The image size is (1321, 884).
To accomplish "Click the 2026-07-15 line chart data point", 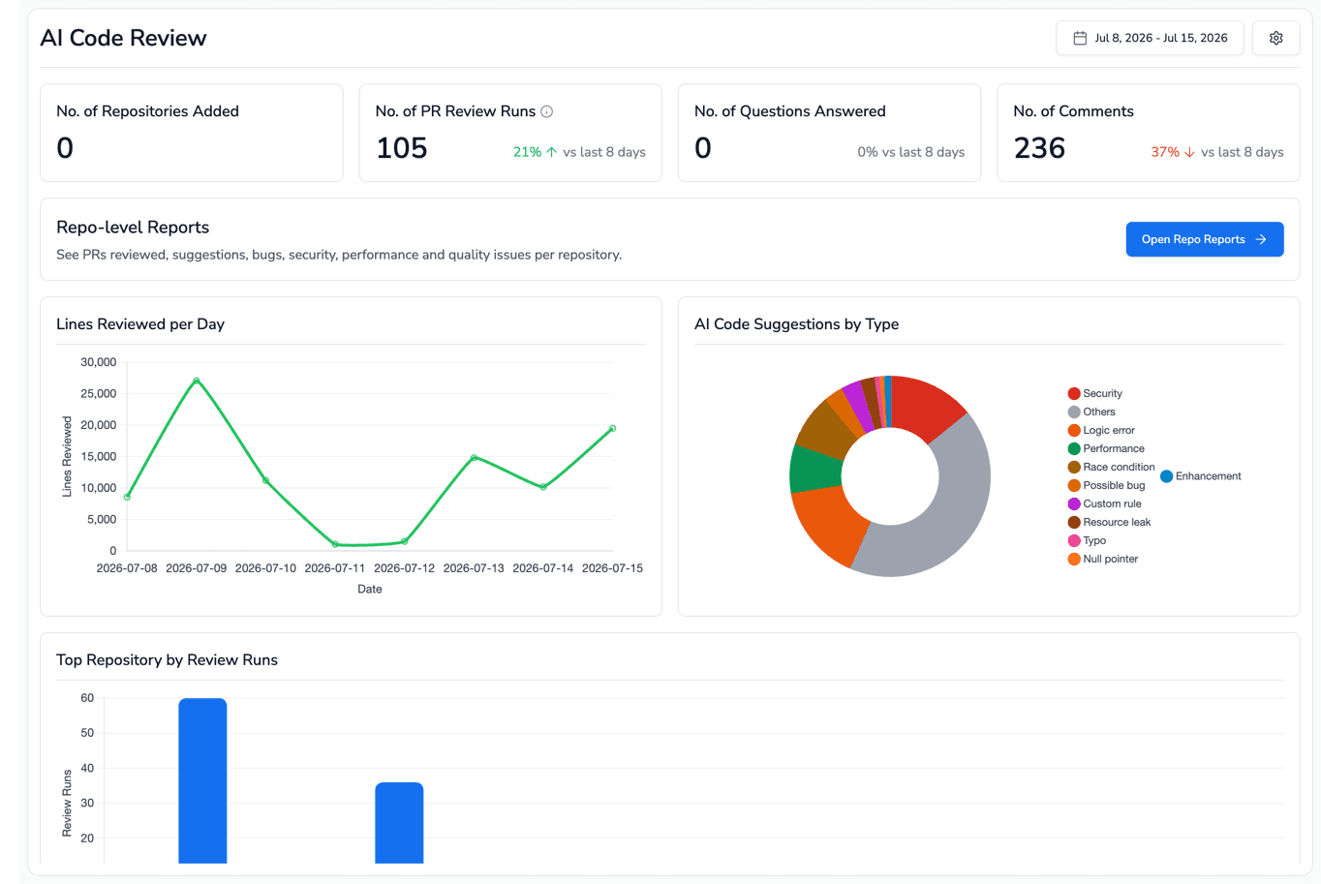I will click(612, 428).
